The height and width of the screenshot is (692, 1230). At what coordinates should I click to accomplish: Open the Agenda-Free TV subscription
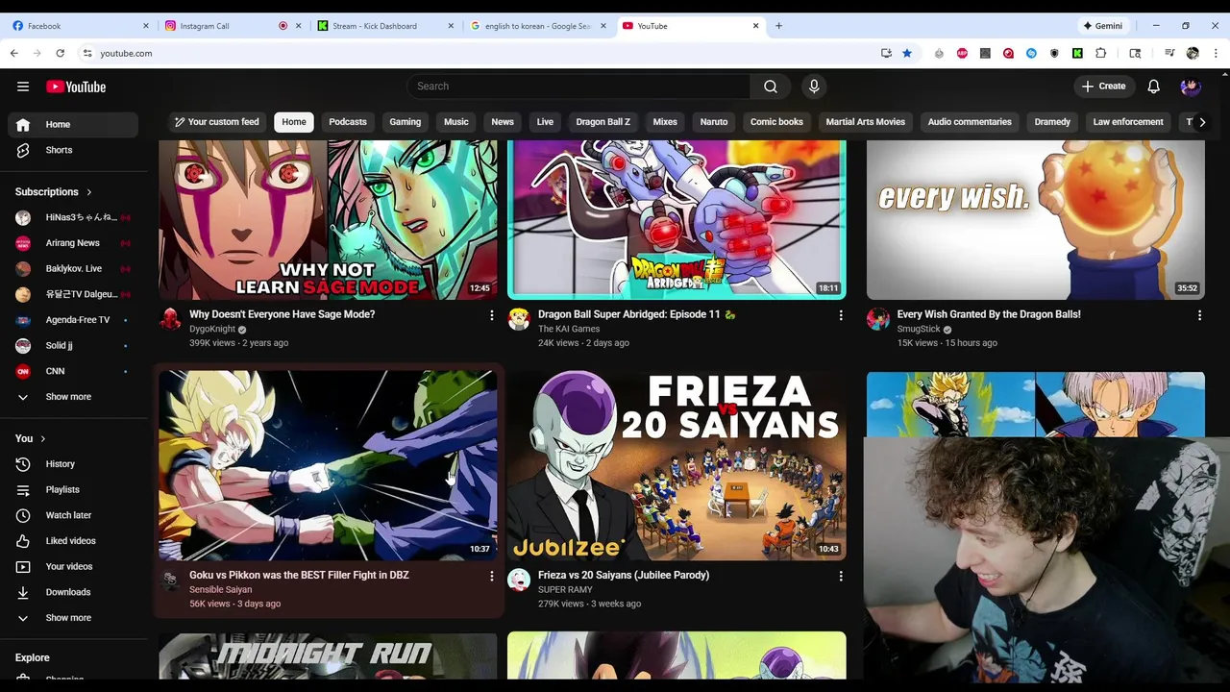click(x=73, y=320)
